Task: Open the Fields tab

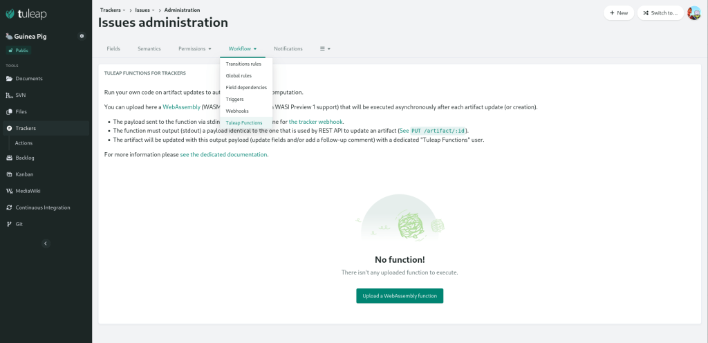Action: coord(113,48)
